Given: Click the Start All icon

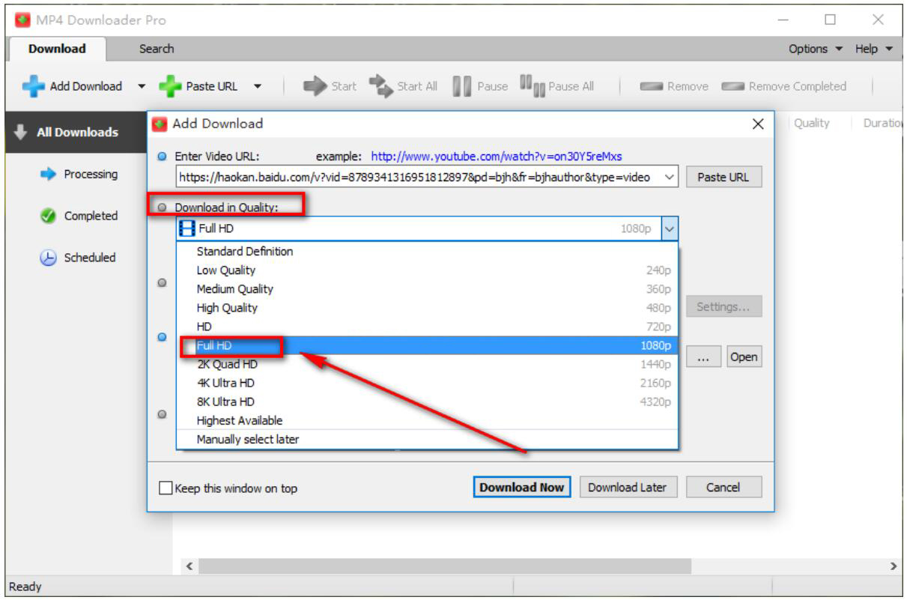Looking at the screenshot, I should [381, 86].
